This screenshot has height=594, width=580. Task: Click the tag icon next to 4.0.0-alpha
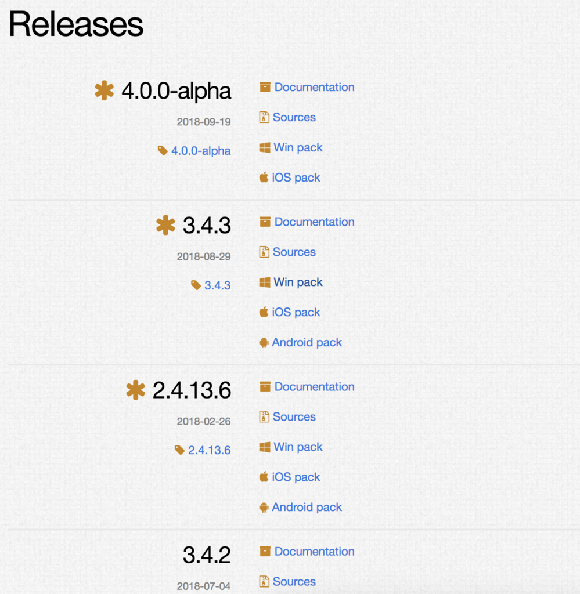click(163, 150)
